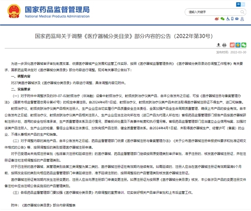Download the announcement via download icon
This screenshot has width=251, height=211.
point(218,45)
